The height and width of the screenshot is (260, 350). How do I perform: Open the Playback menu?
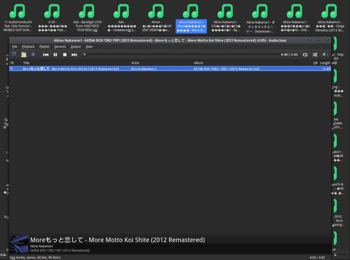pyautogui.click(x=28, y=47)
